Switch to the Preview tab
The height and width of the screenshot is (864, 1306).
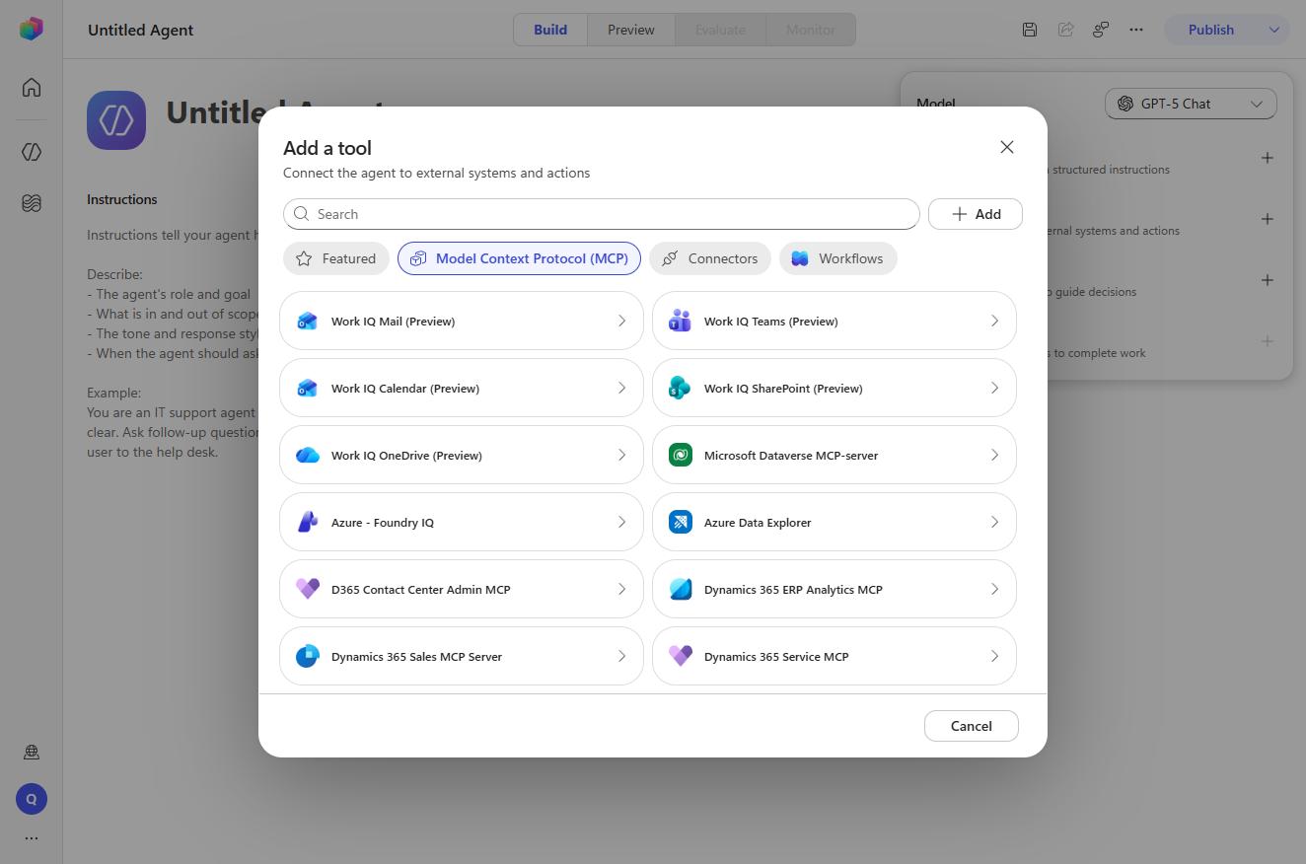pos(631,30)
